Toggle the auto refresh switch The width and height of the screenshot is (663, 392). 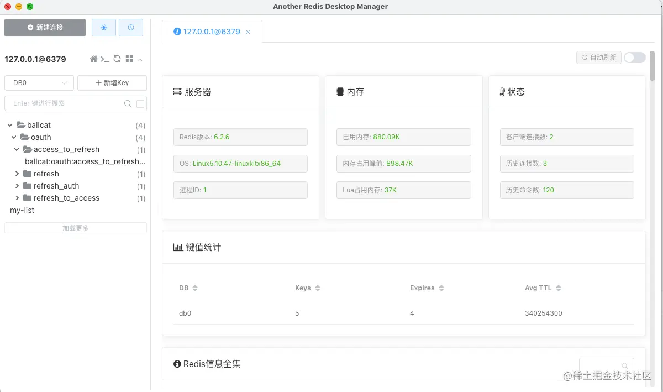point(634,58)
